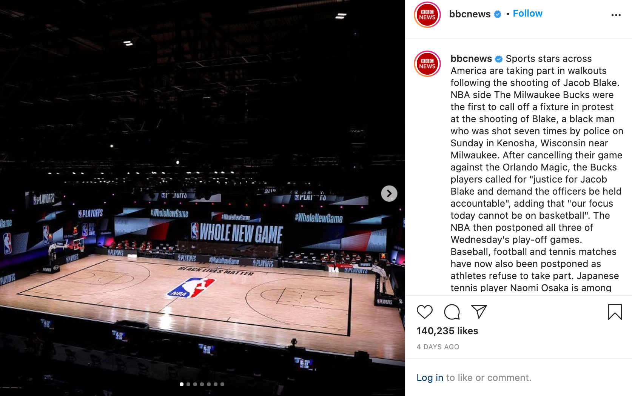Open the 4 DAYS AGO timestamp

(x=438, y=347)
